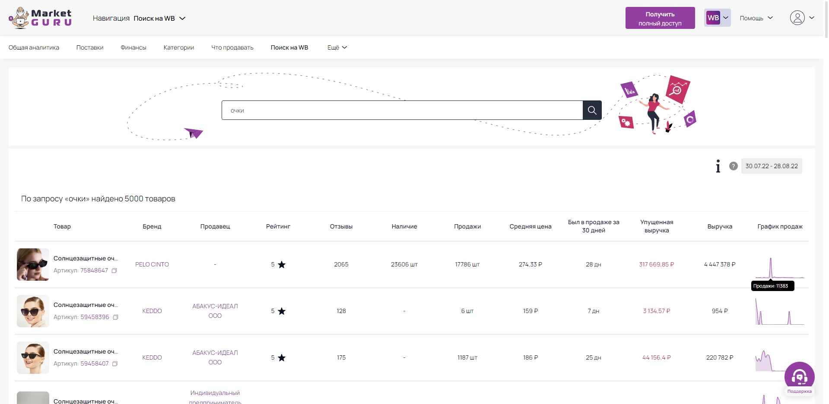Viewport: 829px width, 404px height.
Task: Open the PELO CINTO brand link
Action: (x=152, y=264)
